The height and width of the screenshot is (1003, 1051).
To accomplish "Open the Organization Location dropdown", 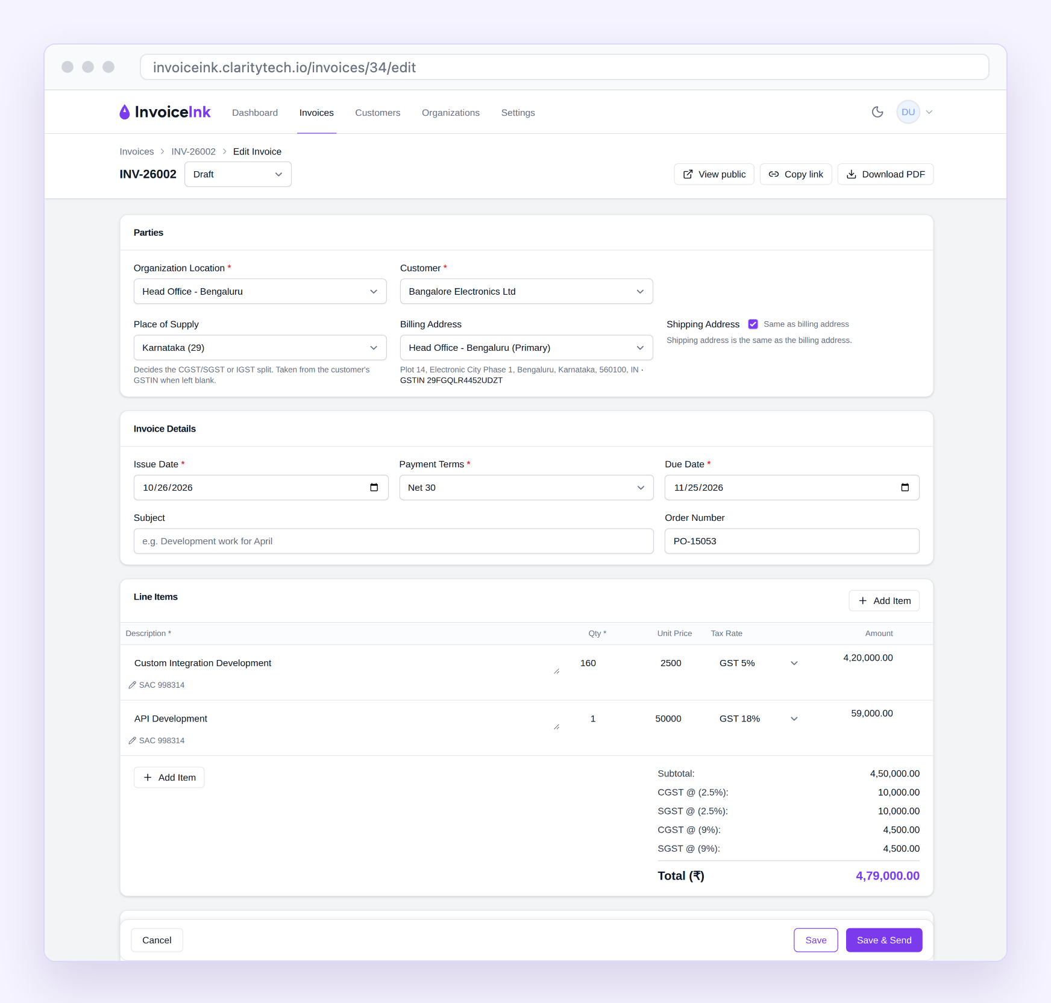I will coord(260,291).
